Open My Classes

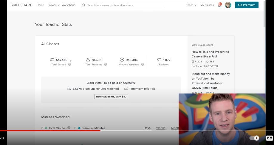[x=207, y=5]
